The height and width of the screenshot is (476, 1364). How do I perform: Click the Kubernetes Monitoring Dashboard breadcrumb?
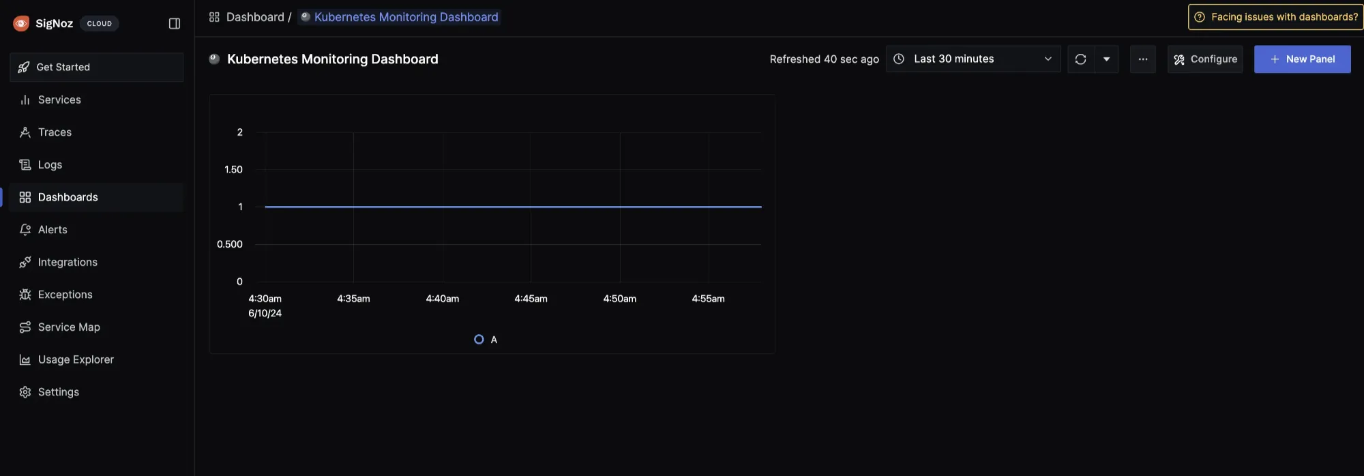click(x=400, y=17)
